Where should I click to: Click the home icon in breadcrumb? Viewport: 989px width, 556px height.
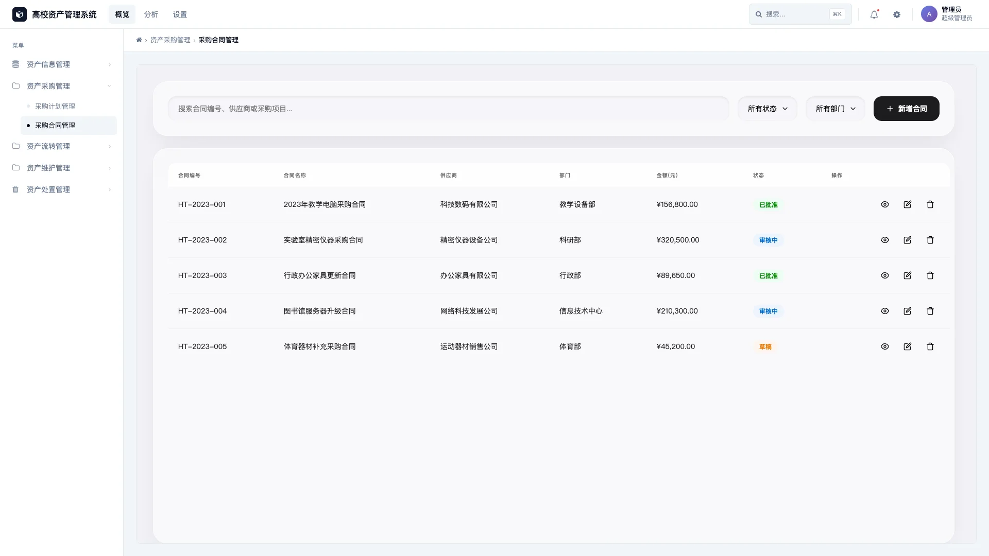click(x=139, y=40)
